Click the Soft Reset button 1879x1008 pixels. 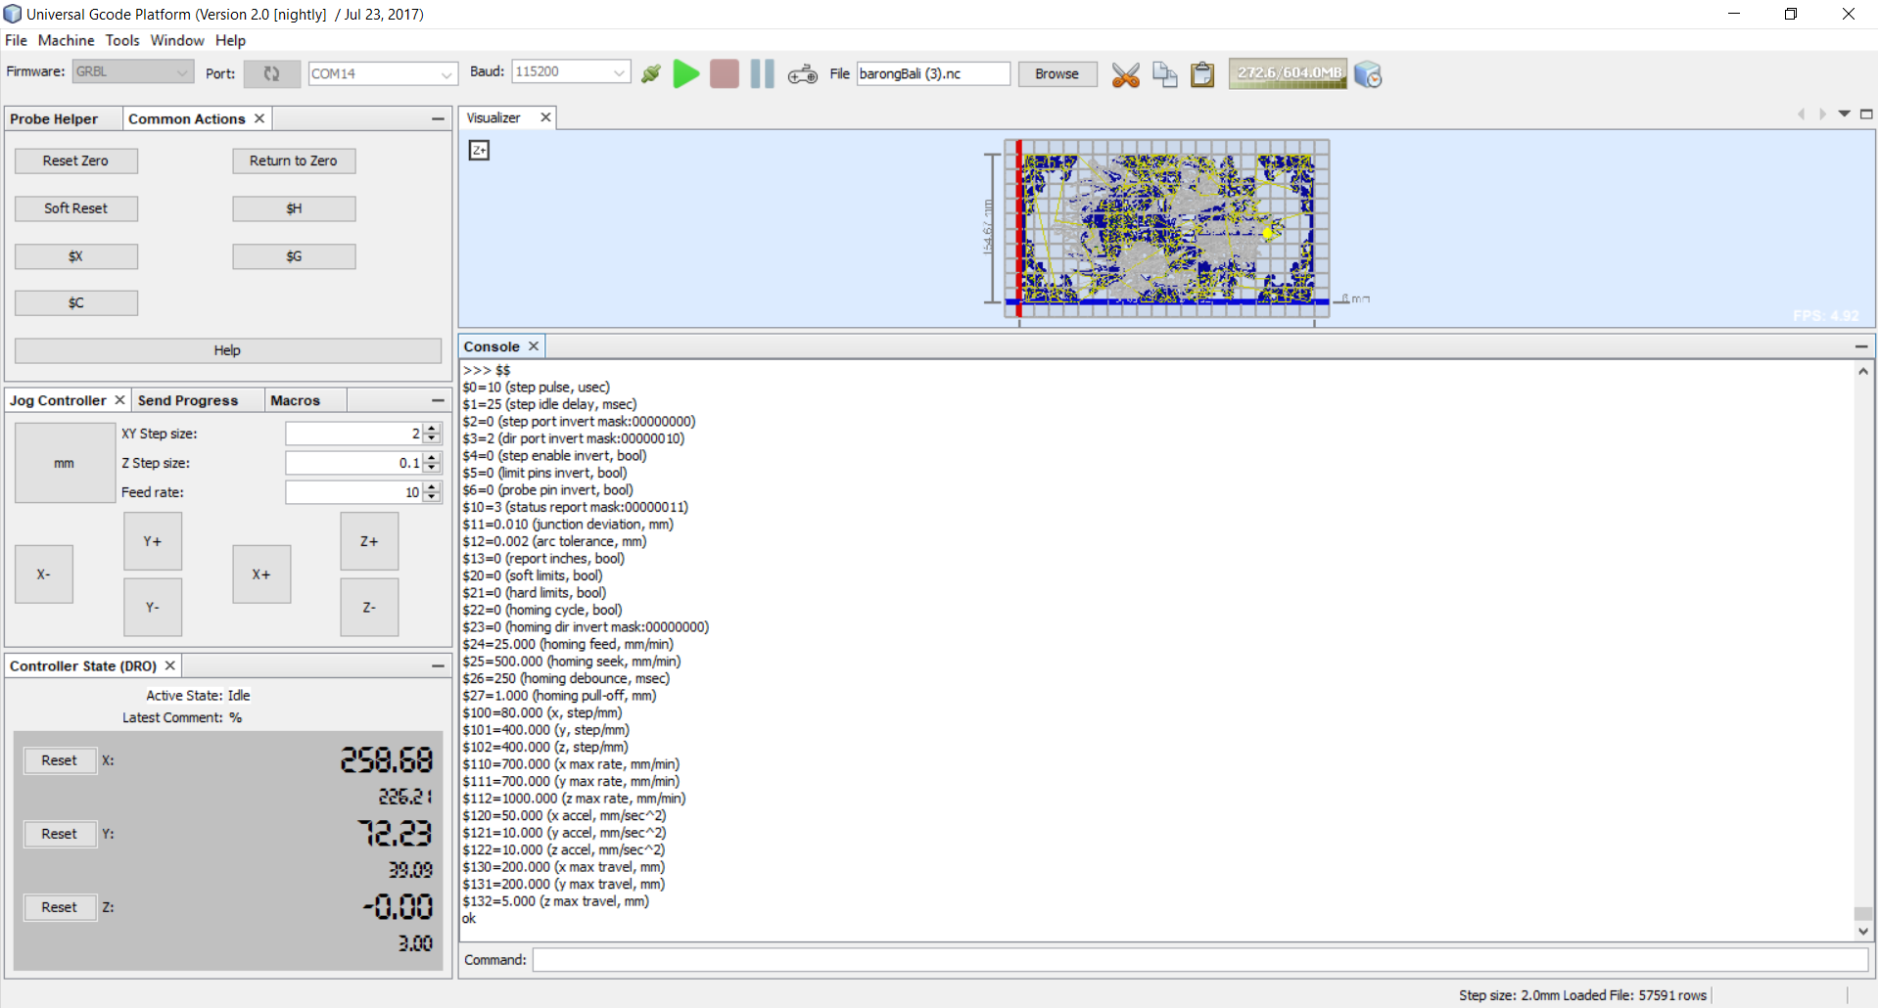click(76, 208)
